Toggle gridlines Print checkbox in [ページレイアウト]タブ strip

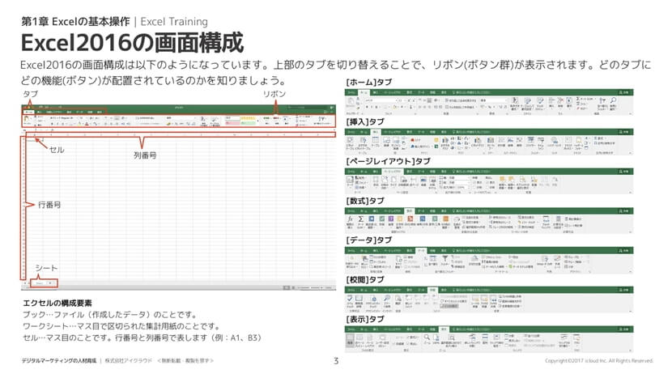[474, 187]
